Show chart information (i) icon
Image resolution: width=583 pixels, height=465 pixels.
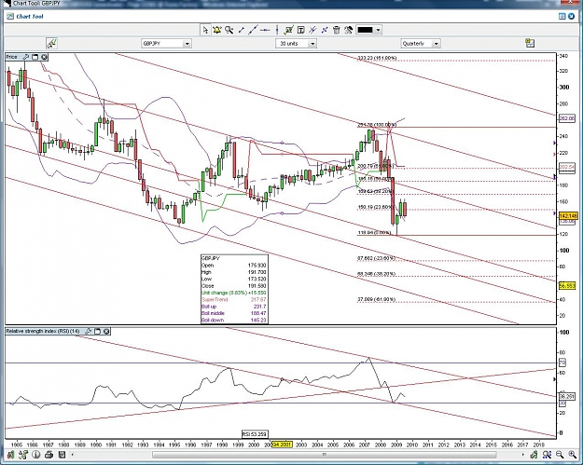pyautogui.click(x=36, y=454)
